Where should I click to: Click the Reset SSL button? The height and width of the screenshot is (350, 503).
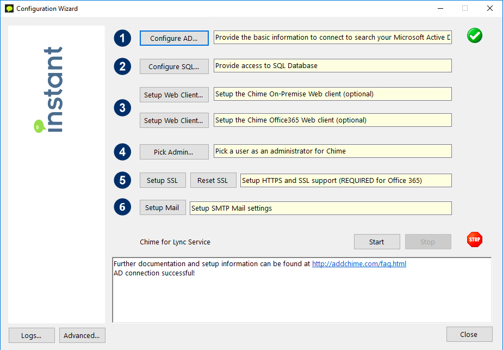click(213, 181)
